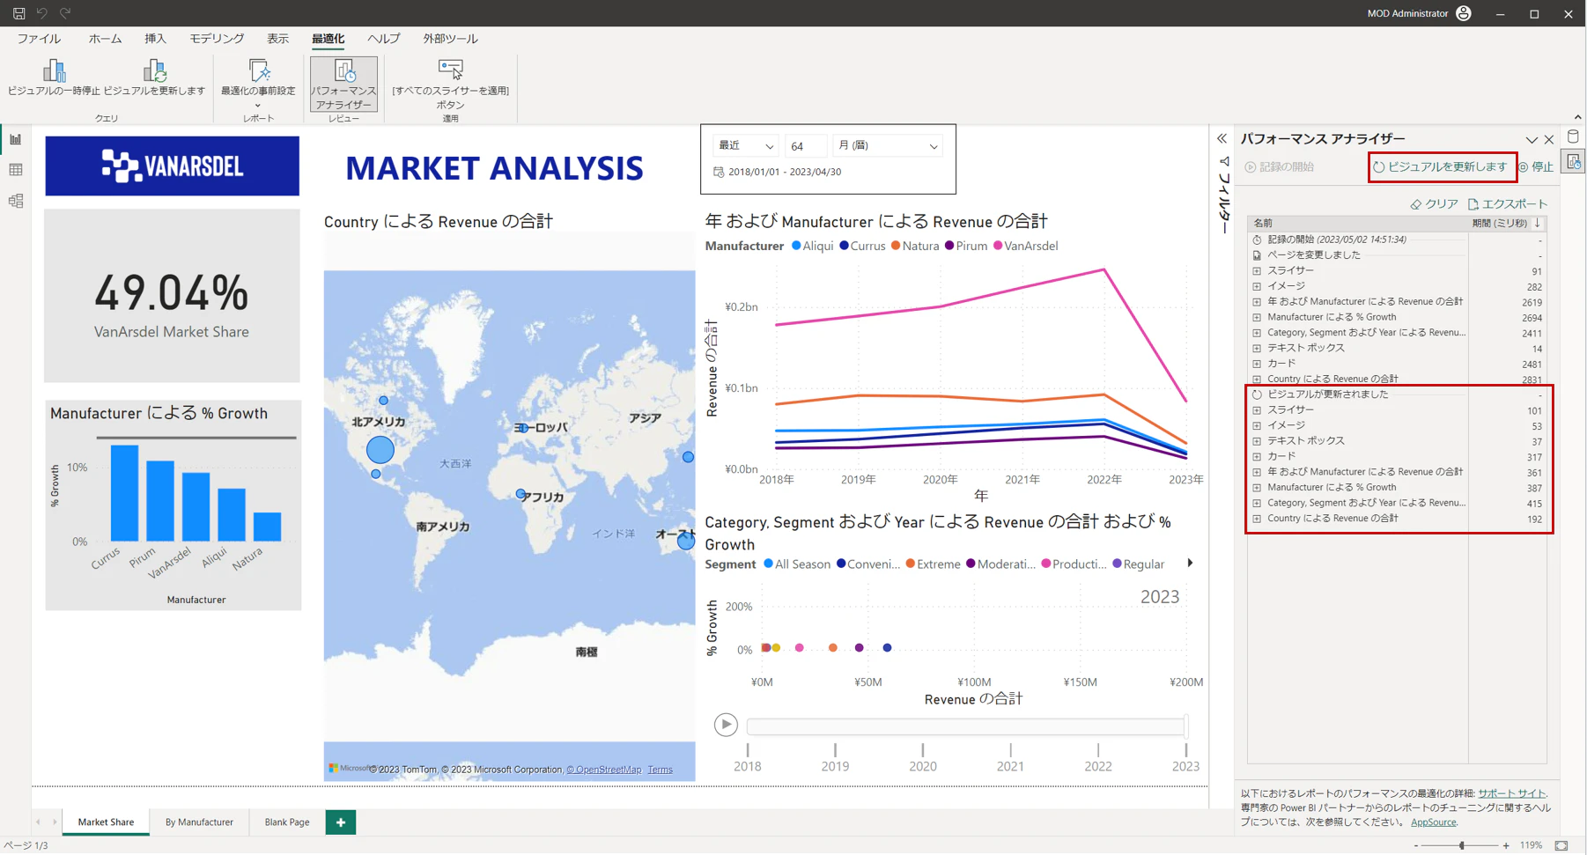Click the scatter chart year play-axis slider
Screen dimensions: 1587x855
click(966, 726)
